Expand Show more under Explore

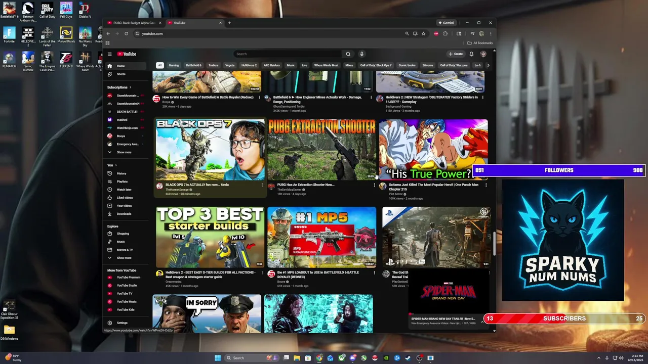tap(126, 258)
